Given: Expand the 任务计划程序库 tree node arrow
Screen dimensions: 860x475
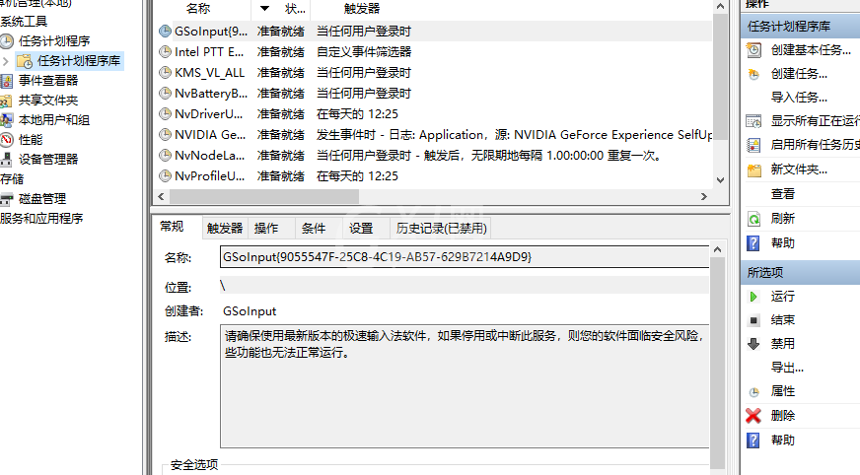Looking at the screenshot, I should point(6,61).
